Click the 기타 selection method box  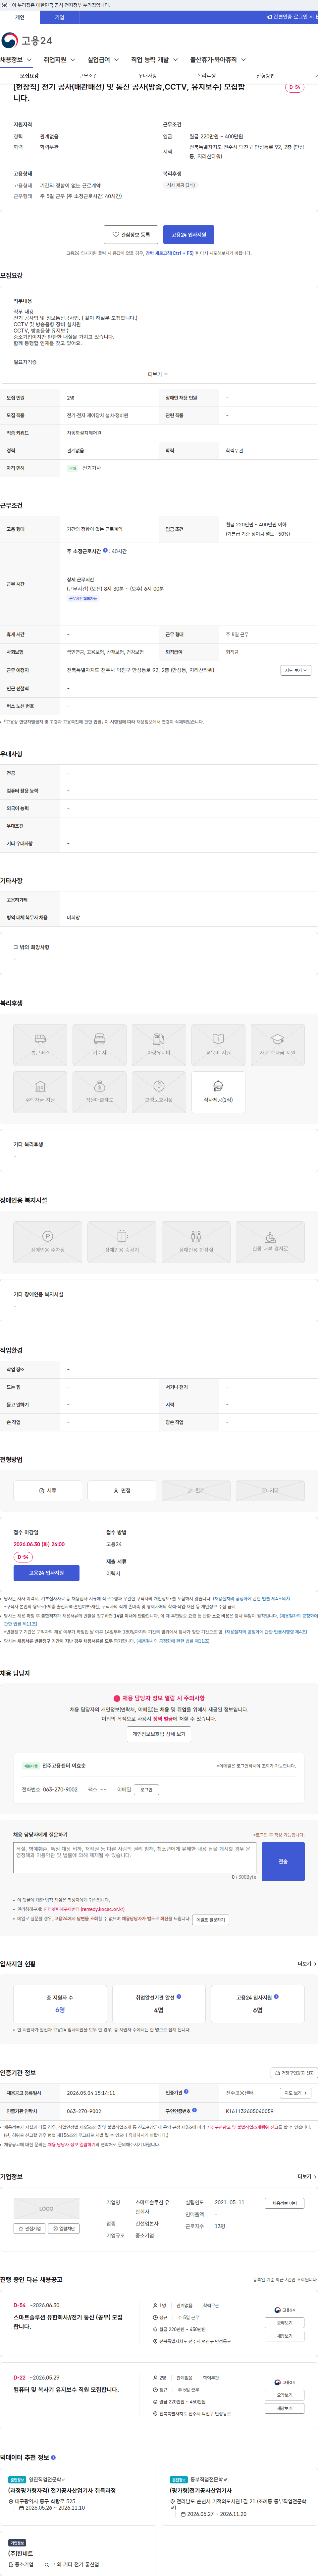[x=270, y=1490]
